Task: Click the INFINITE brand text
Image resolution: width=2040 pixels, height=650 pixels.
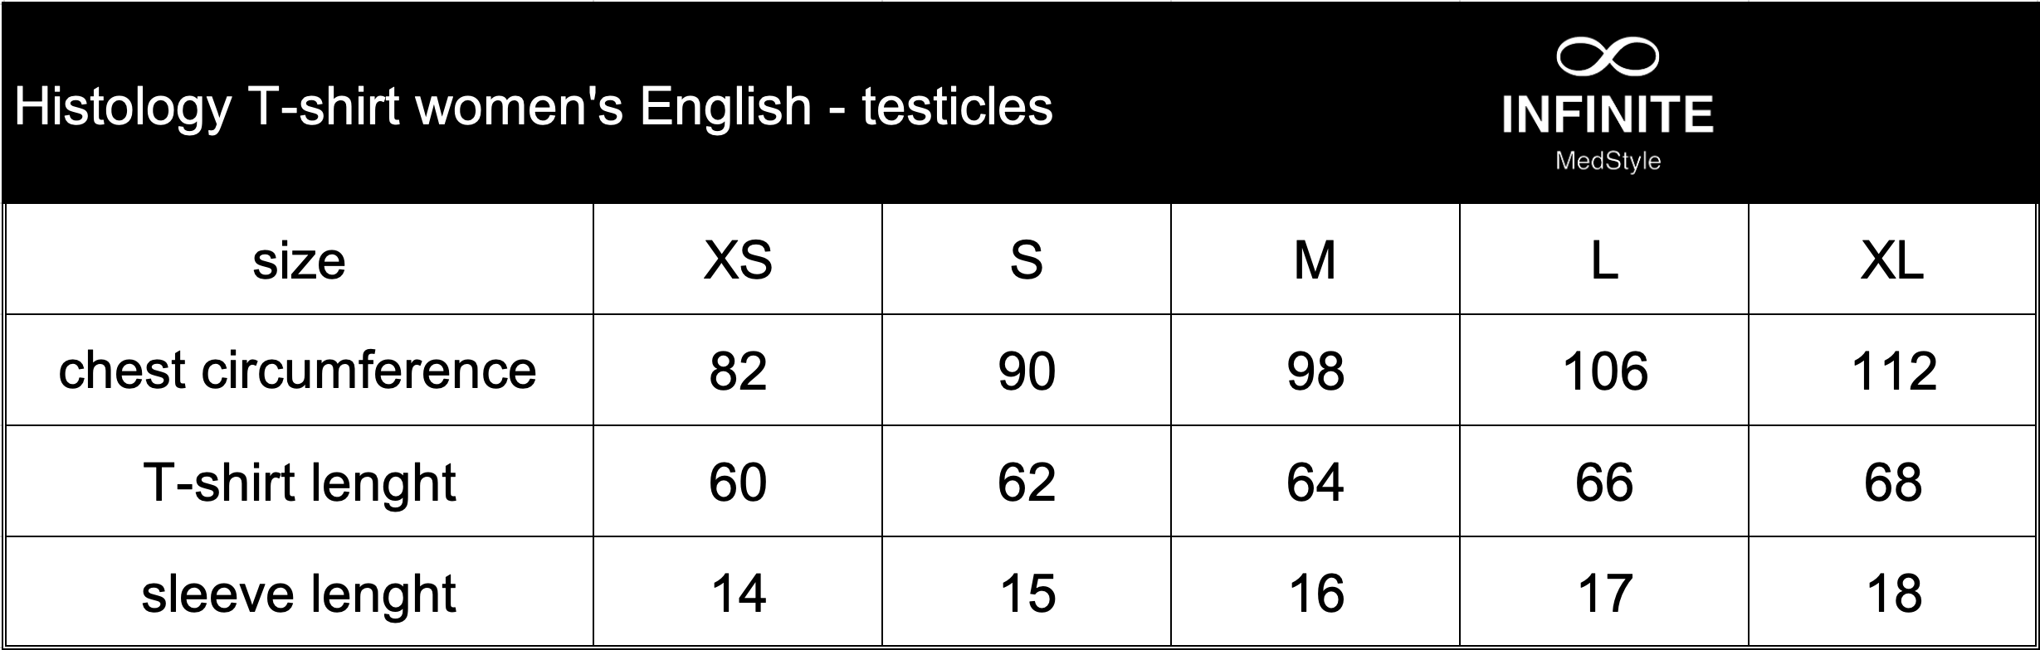Action: 1608,114
